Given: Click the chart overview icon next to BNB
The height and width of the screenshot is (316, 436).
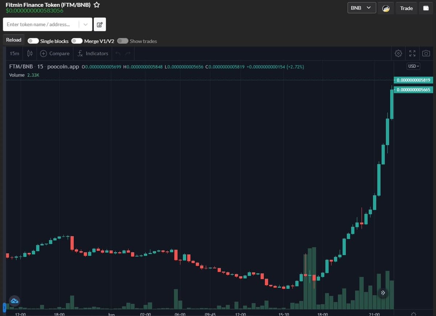Looking at the screenshot, I should pyautogui.click(x=386, y=8).
